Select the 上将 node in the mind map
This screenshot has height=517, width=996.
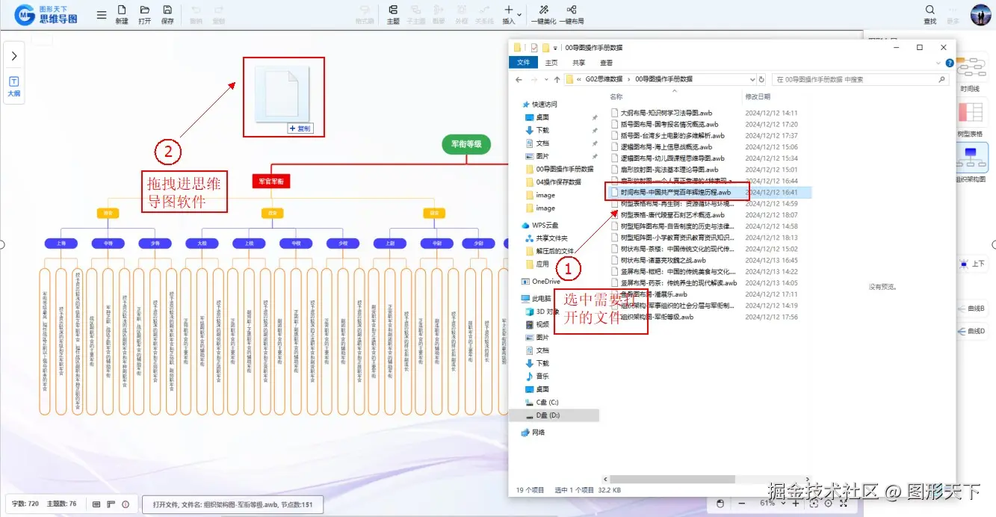61,243
